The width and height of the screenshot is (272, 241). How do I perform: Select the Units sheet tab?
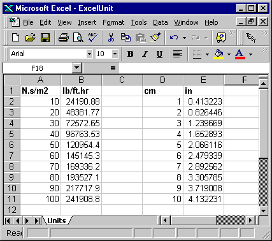(x=57, y=221)
